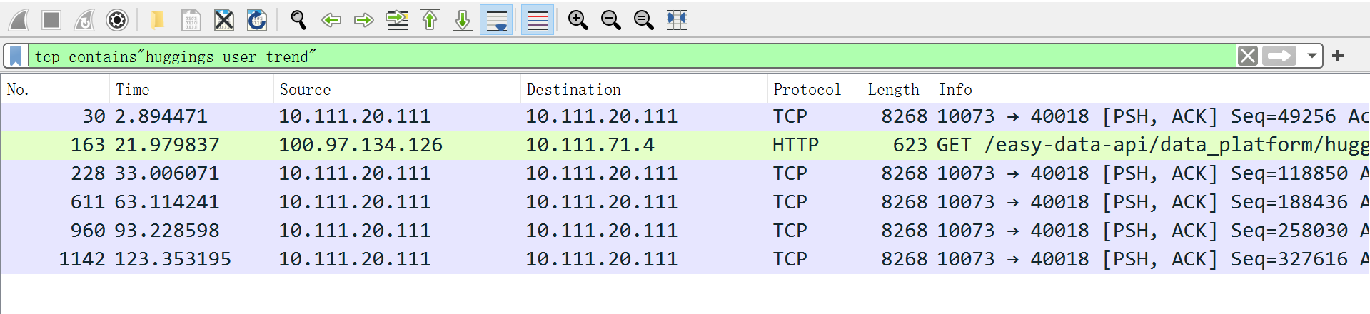Open display filter bookmarks
The image size is (1370, 314).
(x=16, y=56)
